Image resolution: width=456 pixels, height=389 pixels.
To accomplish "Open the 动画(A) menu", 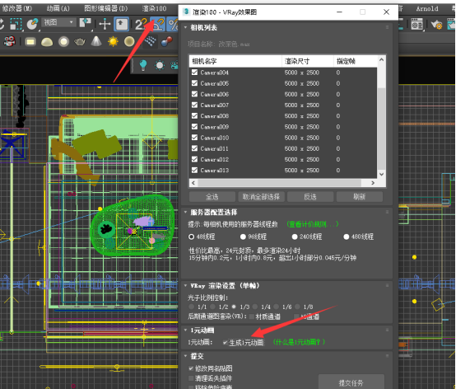I will pyautogui.click(x=58, y=8).
